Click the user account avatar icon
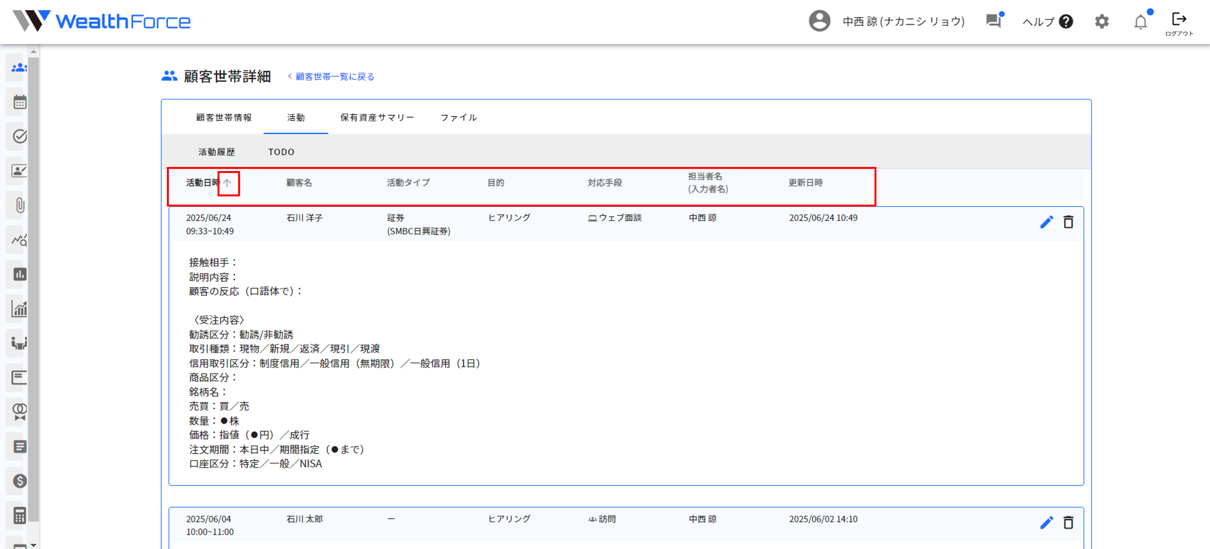This screenshot has height=549, width=1210. 819,21
